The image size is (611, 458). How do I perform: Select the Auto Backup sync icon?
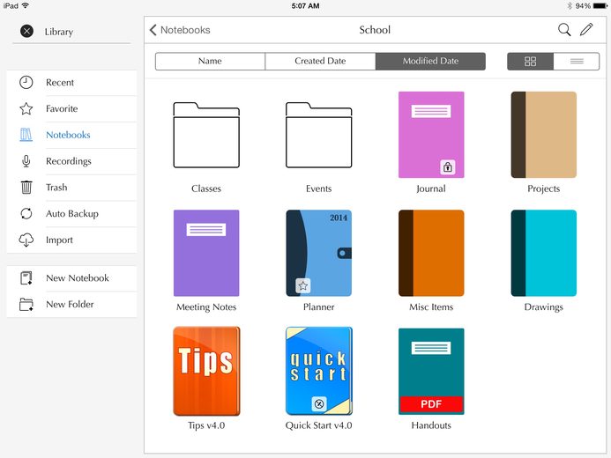click(x=26, y=213)
